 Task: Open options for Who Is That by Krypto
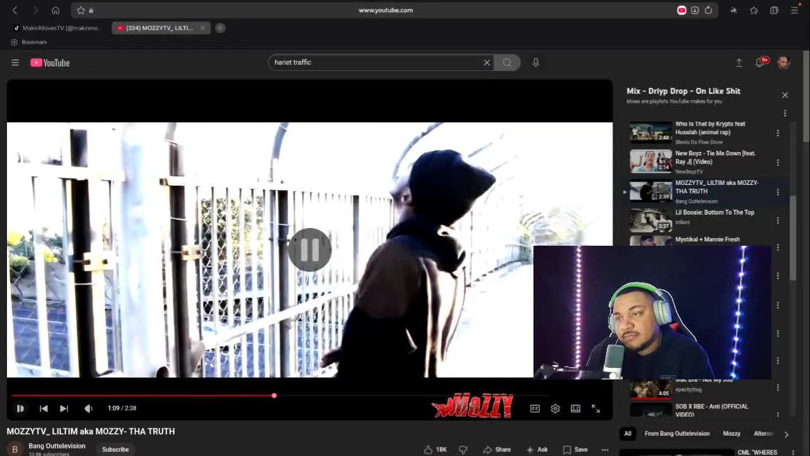778,133
